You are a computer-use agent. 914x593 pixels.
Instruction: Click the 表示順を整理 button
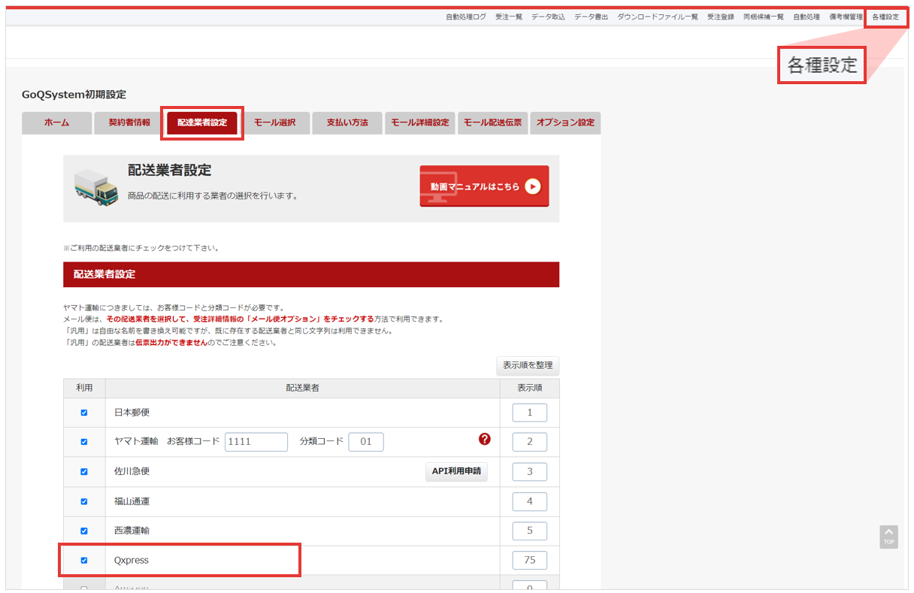[528, 366]
